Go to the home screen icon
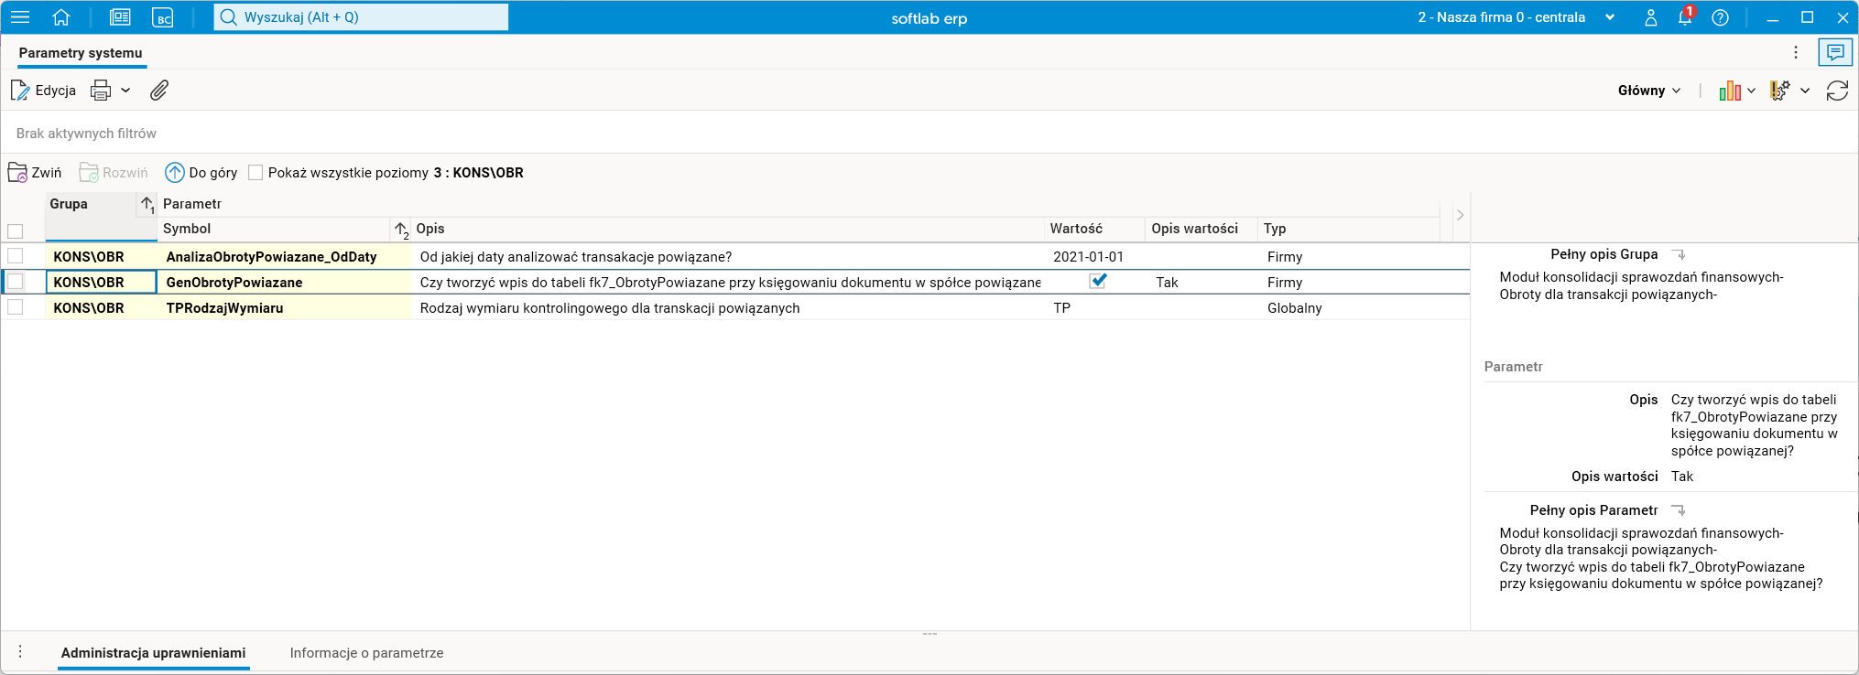Viewport: 1859px width, 675px height. pos(61,17)
